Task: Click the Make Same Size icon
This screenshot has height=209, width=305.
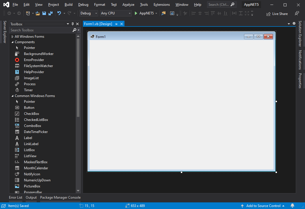Action: click(x=247, y=13)
